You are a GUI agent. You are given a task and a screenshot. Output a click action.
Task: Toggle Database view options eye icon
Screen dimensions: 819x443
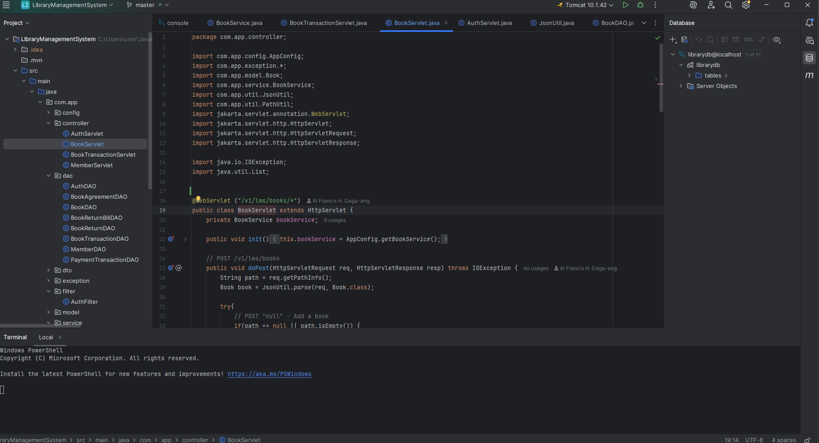777,40
